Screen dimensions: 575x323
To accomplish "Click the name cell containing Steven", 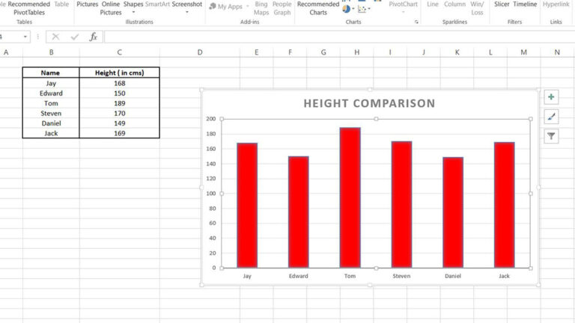I will click(51, 113).
